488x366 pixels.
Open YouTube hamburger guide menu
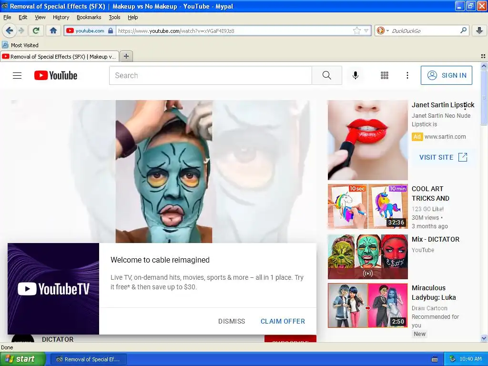point(17,75)
